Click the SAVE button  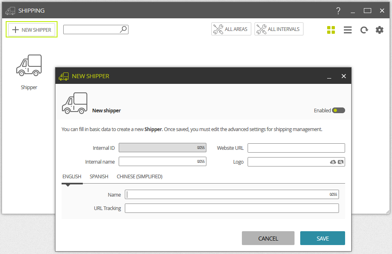click(x=323, y=238)
